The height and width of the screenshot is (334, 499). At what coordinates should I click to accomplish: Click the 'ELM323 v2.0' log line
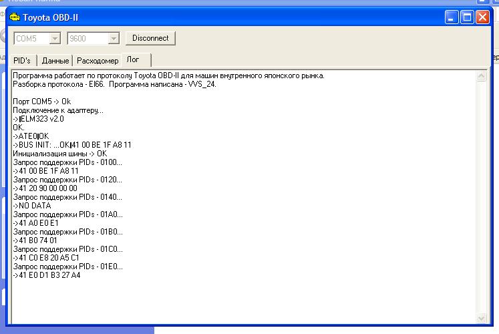pos(38,119)
